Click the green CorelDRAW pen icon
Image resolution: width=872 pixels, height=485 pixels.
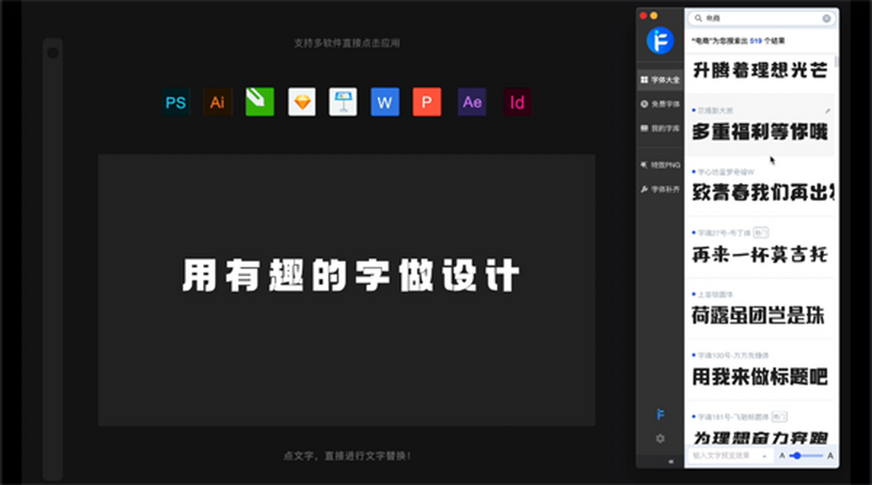coord(259,102)
